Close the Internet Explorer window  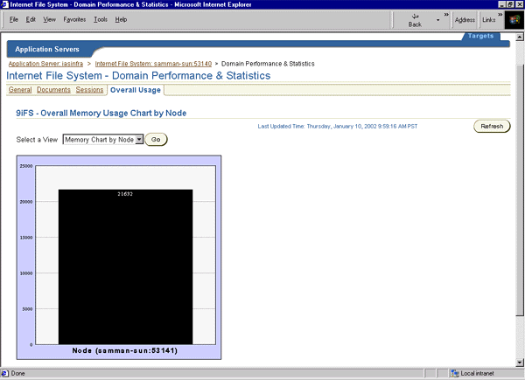pos(519,4)
